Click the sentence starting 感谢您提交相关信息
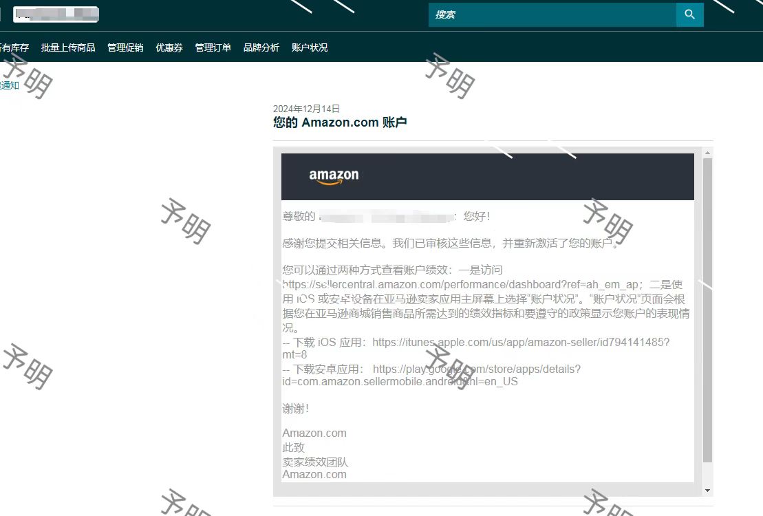This screenshot has height=516, width=763. coord(451,243)
